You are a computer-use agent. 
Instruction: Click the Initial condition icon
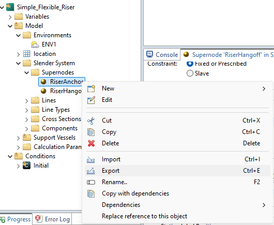point(26,166)
